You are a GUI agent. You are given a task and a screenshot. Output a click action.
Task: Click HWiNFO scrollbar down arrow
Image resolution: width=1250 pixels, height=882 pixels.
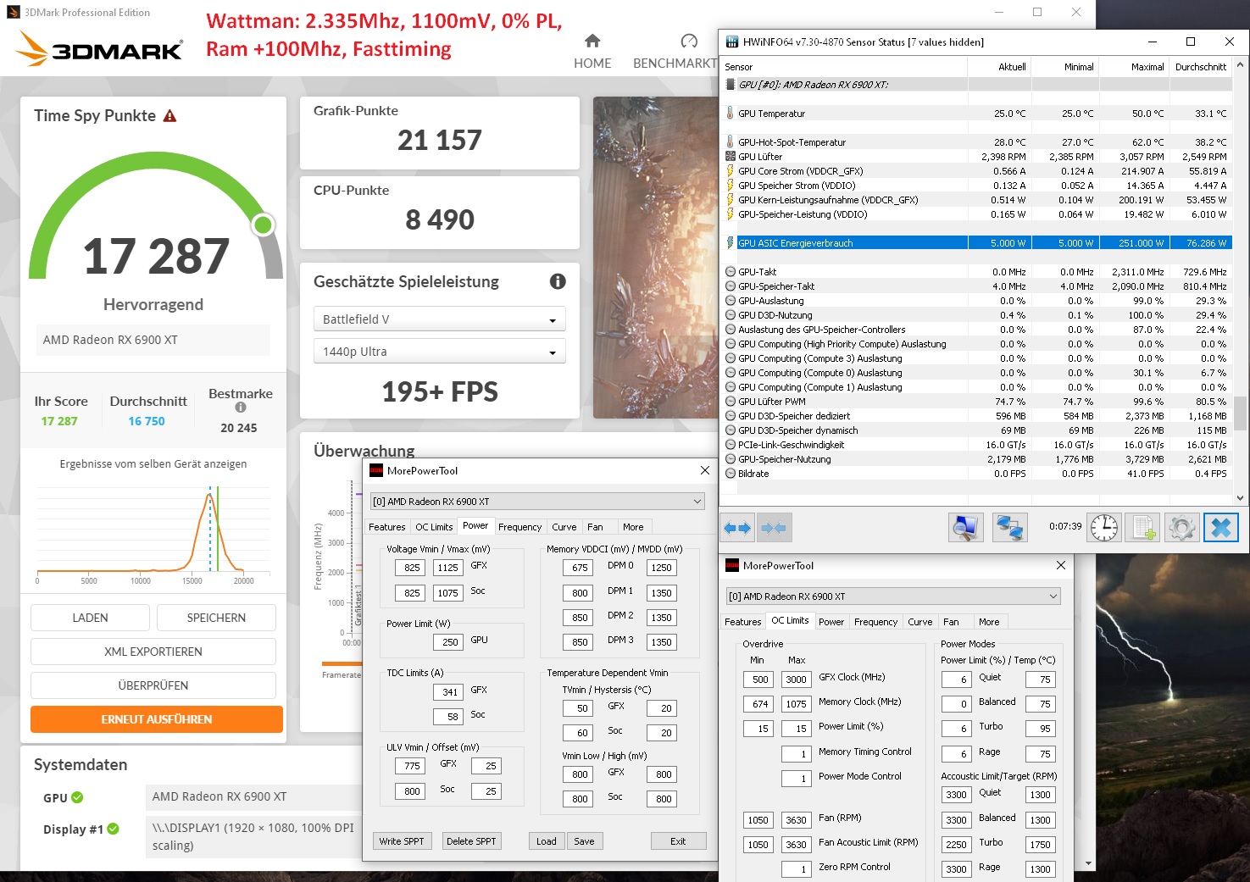click(x=1241, y=498)
